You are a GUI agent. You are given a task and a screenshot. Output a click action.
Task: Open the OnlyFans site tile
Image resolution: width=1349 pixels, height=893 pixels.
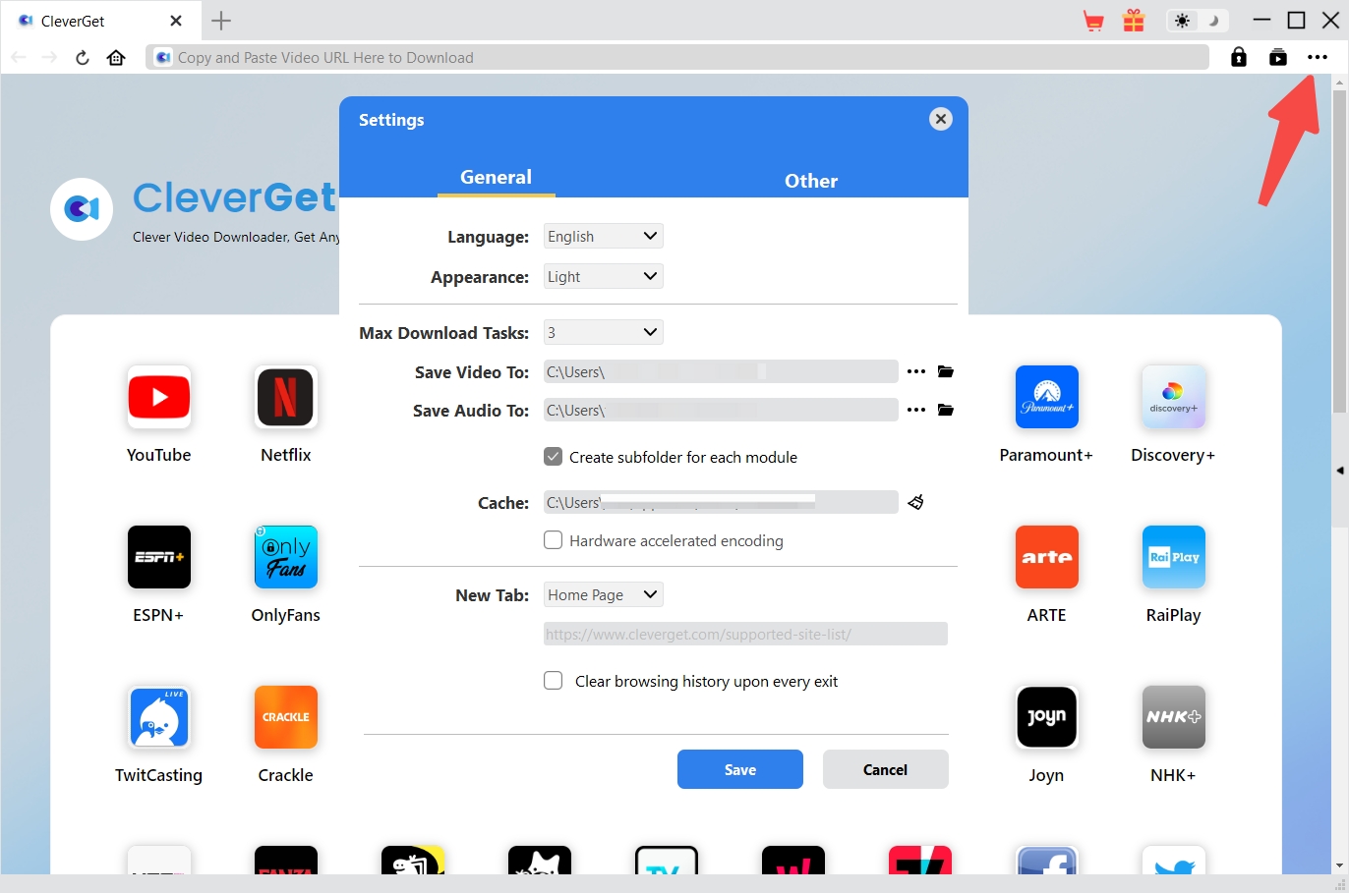pyautogui.click(x=286, y=557)
